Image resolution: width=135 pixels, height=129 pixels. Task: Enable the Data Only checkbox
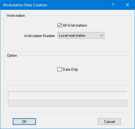coord(60,69)
